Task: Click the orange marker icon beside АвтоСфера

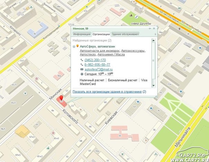Action: click(78, 46)
